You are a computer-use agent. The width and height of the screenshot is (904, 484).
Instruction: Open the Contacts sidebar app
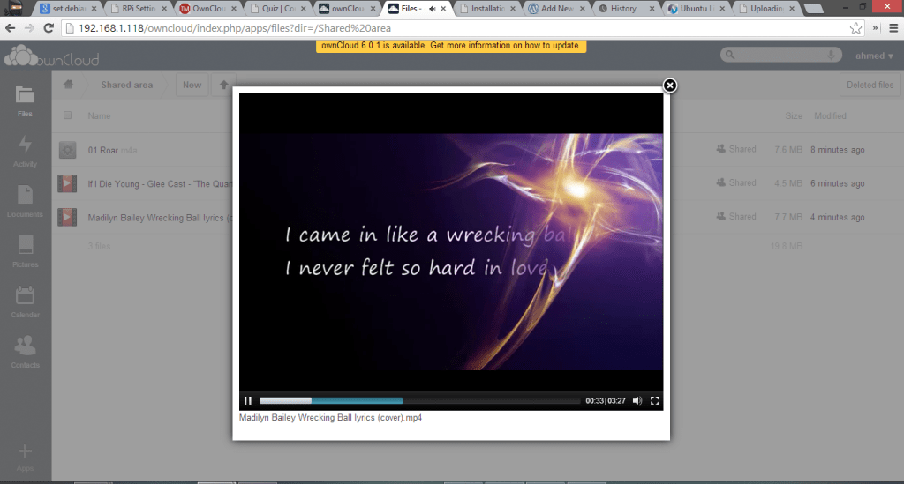pos(26,351)
